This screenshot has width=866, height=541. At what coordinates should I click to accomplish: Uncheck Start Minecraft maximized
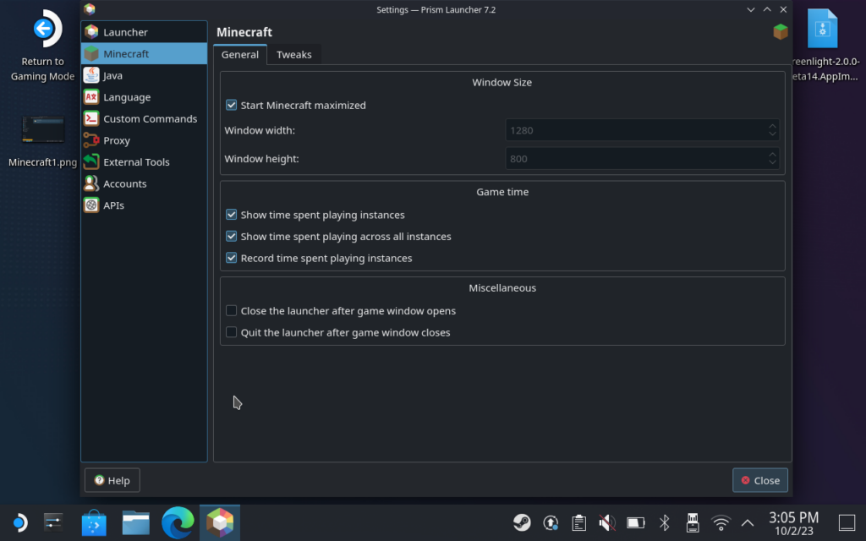231,105
